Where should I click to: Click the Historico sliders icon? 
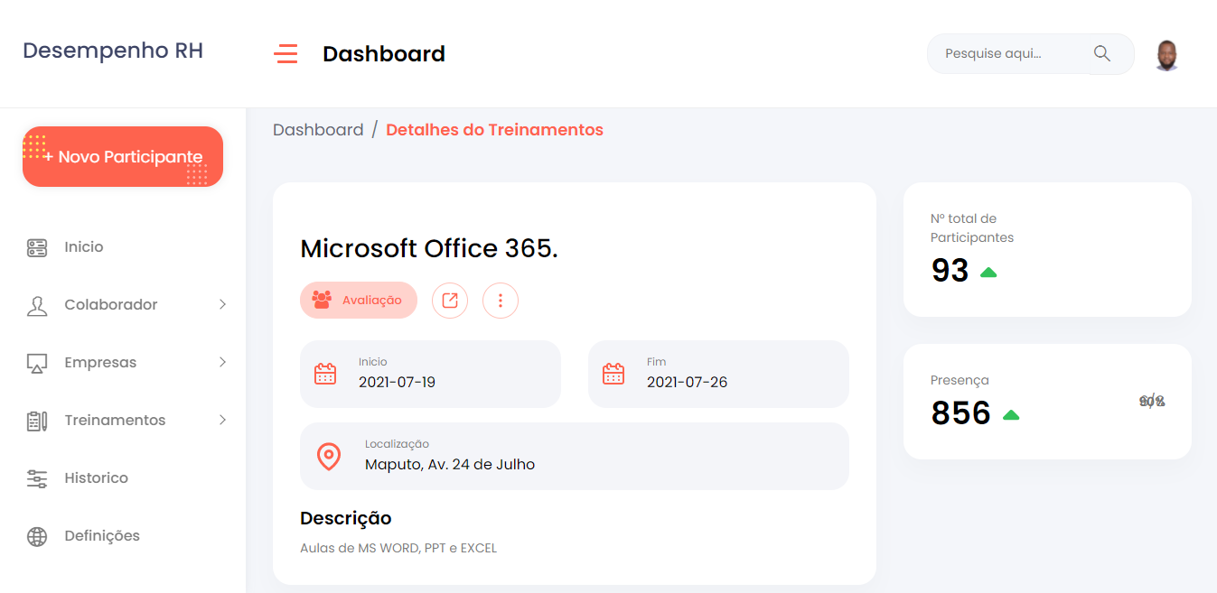click(37, 478)
